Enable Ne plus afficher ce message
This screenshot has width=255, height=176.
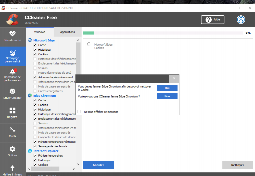click(79, 112)
